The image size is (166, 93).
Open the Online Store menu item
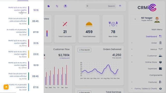click(151, 62)
